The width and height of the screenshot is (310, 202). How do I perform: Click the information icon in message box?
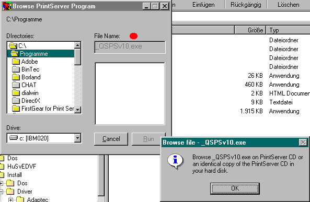point(175,161)
